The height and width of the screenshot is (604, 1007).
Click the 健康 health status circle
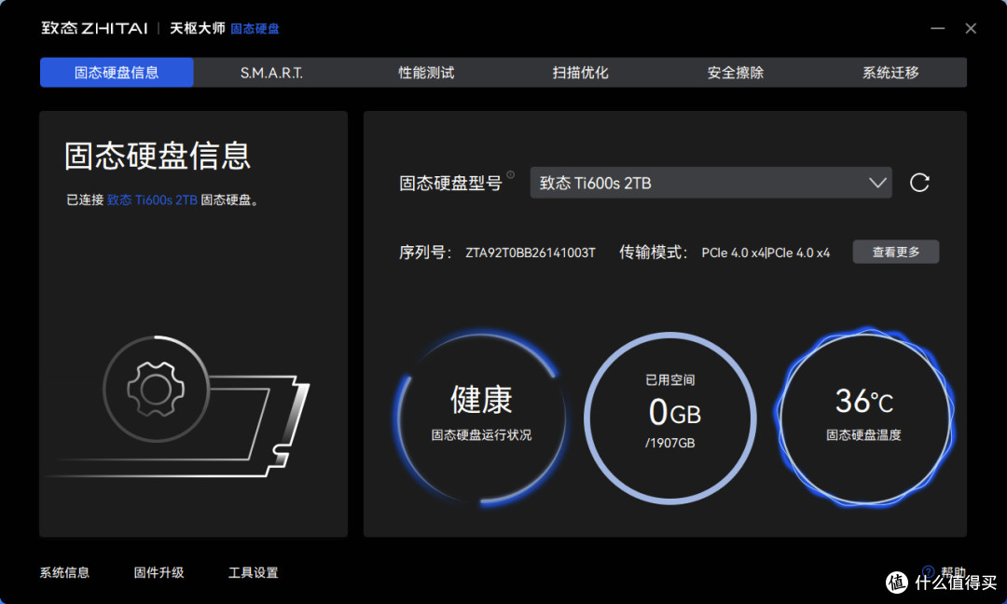click(x=481, y=418)
